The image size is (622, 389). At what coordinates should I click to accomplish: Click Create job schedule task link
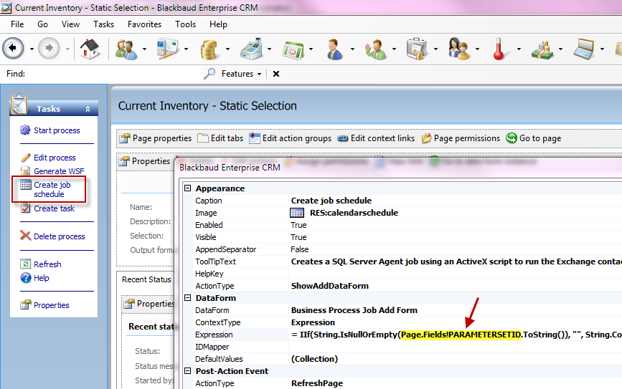(52, 189)
